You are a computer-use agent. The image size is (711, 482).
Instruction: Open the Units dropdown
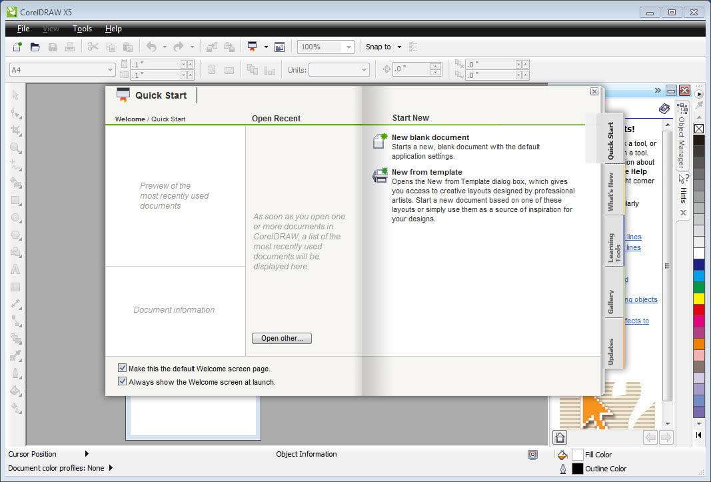tap(364, 70)
